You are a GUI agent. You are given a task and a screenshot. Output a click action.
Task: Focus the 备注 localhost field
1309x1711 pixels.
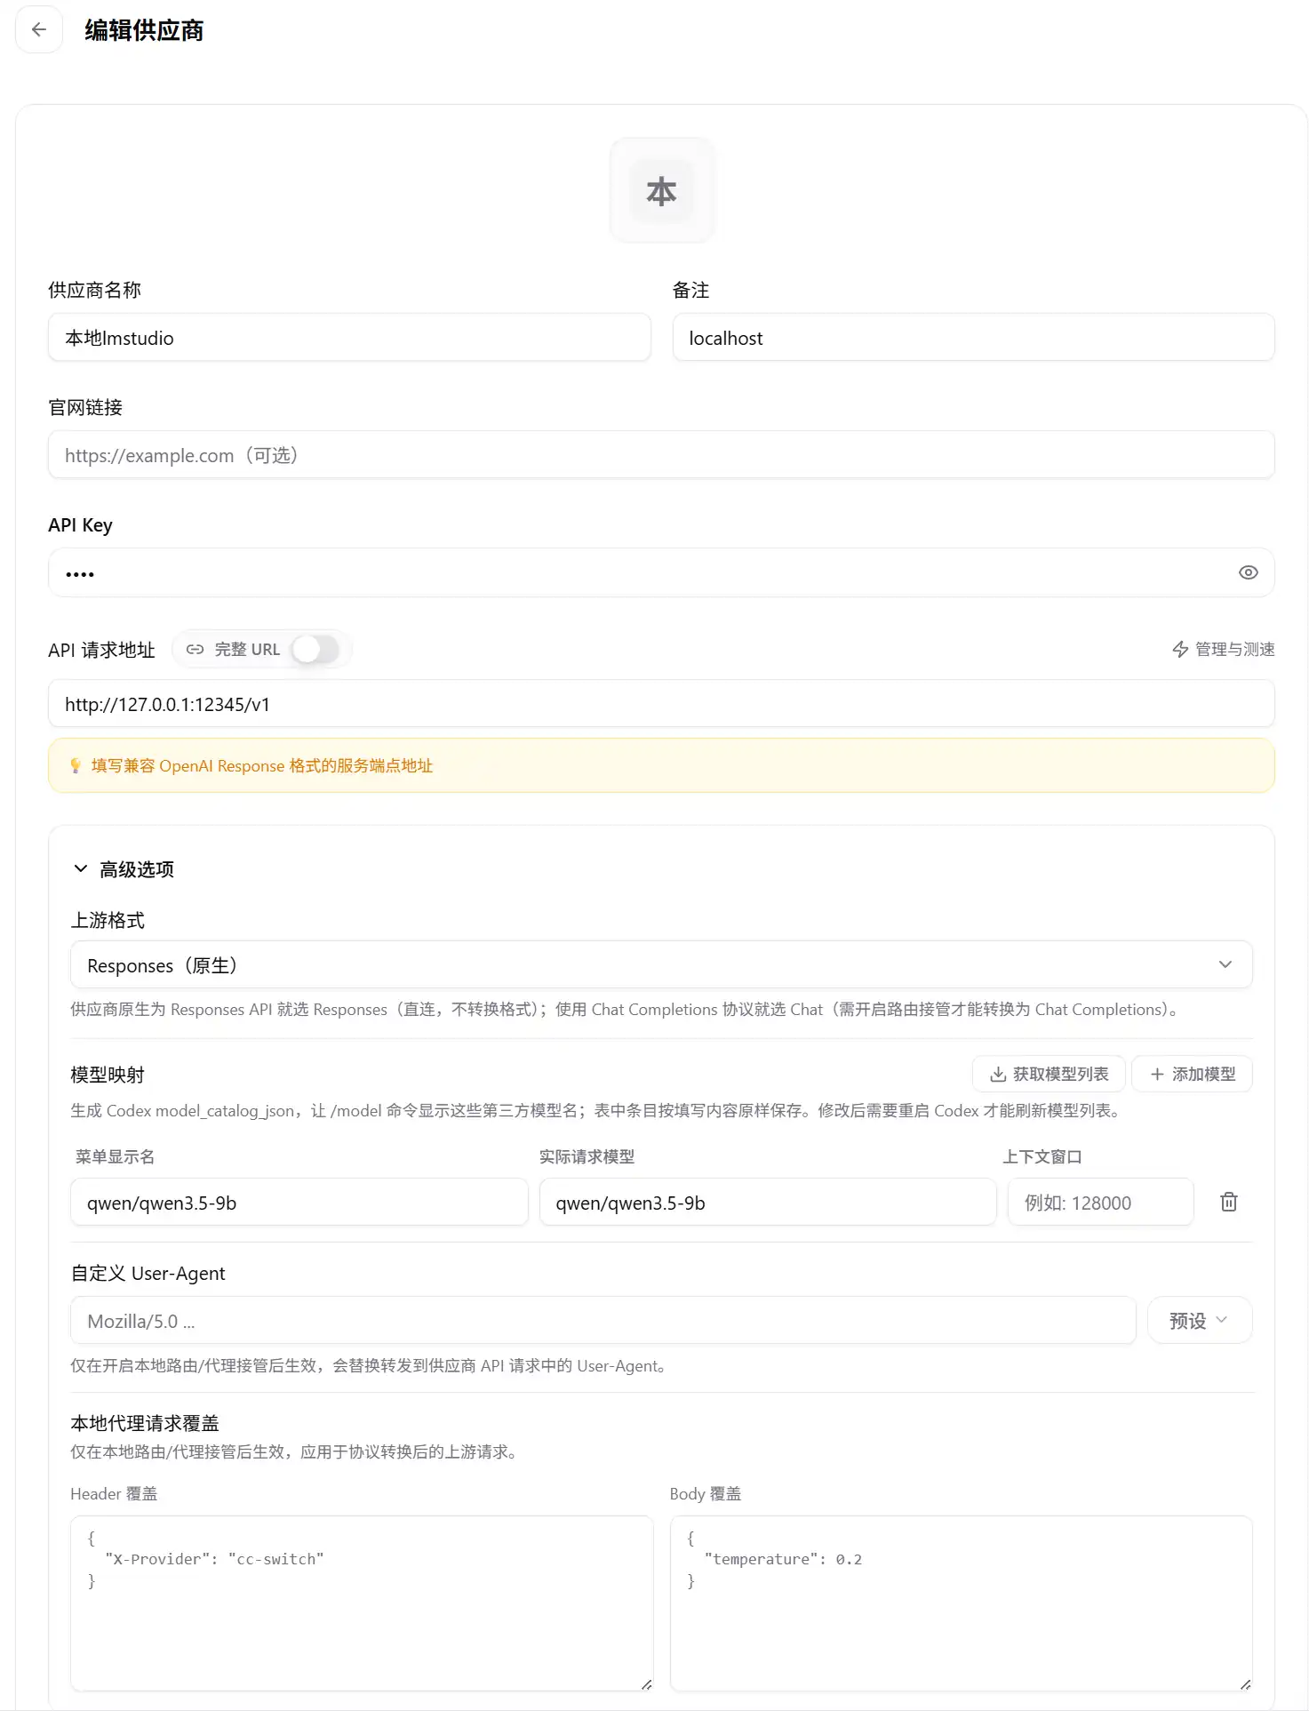pyautogui.click(x=973, y=338)
